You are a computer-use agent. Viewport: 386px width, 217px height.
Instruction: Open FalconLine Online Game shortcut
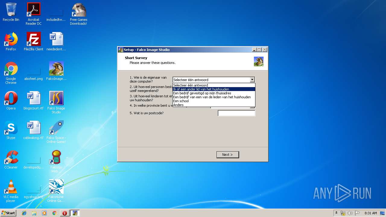click(56, 191)
